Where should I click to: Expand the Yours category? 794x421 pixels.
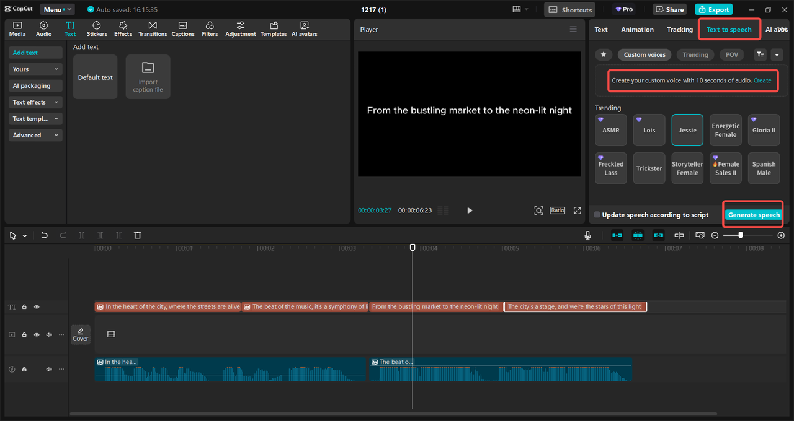click(x=35, y=69)
